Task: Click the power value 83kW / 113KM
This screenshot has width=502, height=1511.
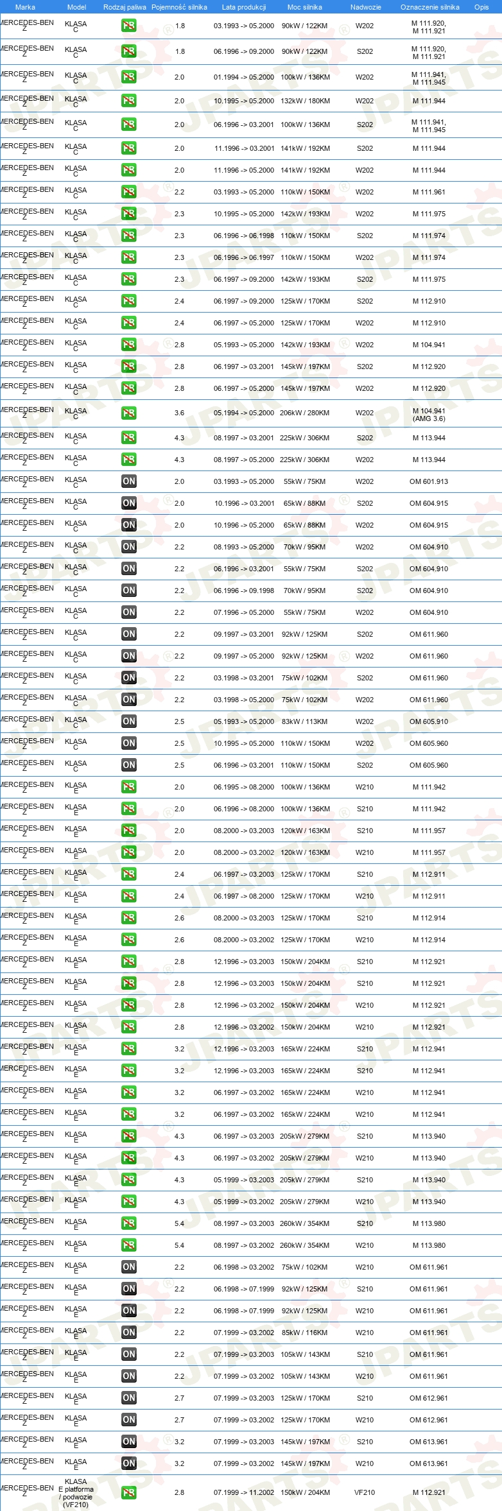Action: [304, 721]
